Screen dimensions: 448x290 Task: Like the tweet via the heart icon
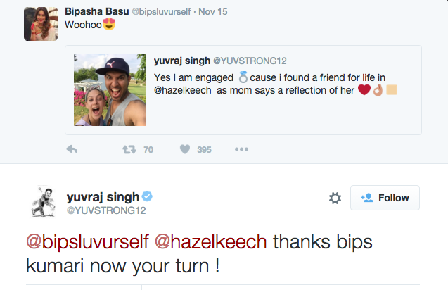[186, 149]
